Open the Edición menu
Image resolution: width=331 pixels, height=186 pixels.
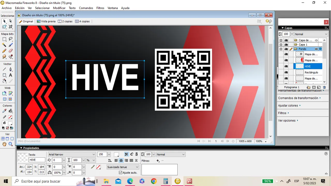(x=20, y=8)
